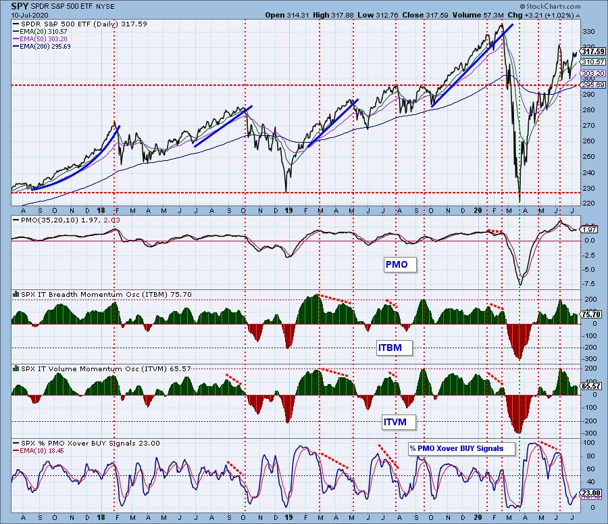Click the 'SPX IT Volume Momentum Osc (ITVM) 65.57' legend
This screenshot has width=608, height=524.
(106, 368)
